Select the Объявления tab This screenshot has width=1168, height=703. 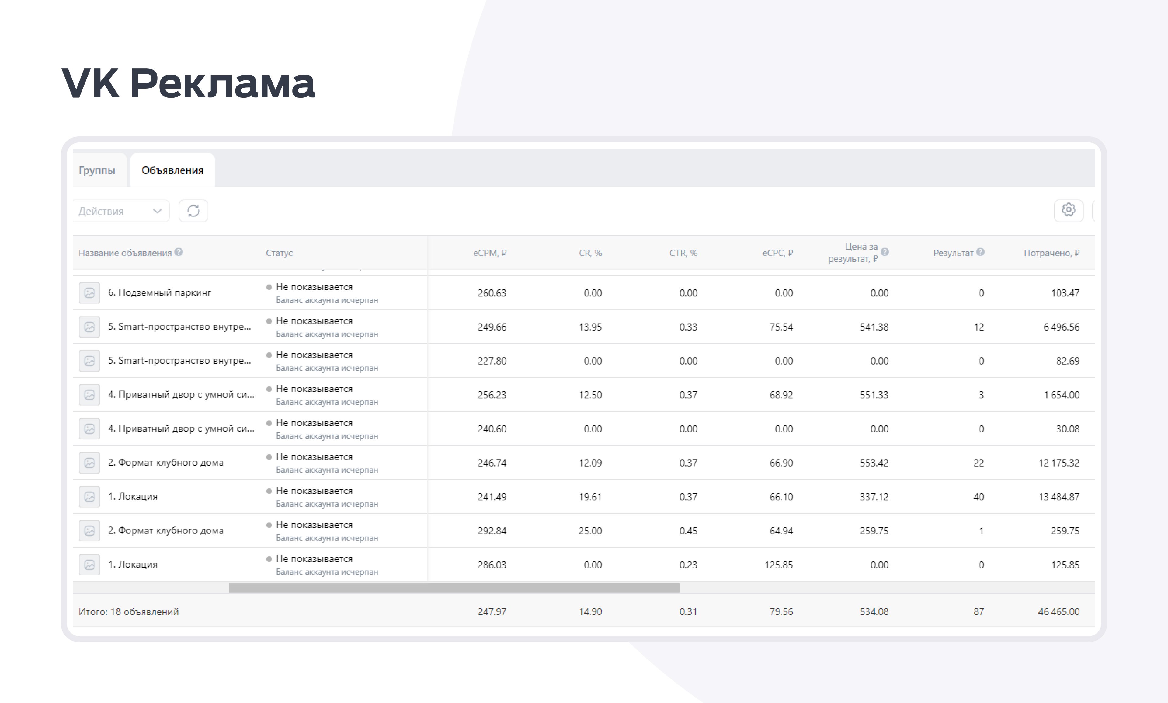(x=172, y=170)
